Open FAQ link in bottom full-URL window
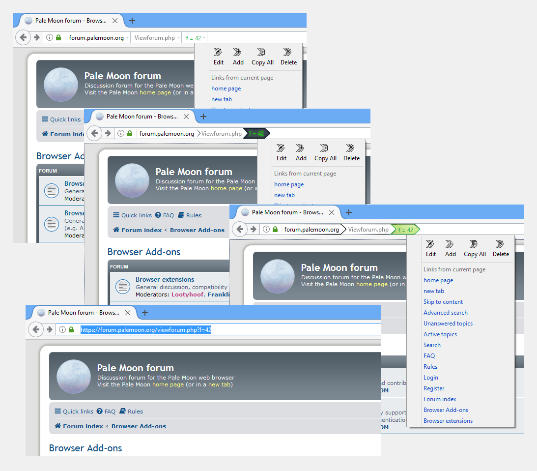 [106, 412]
